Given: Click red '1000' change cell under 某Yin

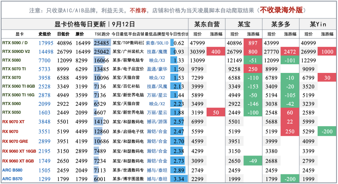Looking at the screenshot, I should tap(327, 52).
